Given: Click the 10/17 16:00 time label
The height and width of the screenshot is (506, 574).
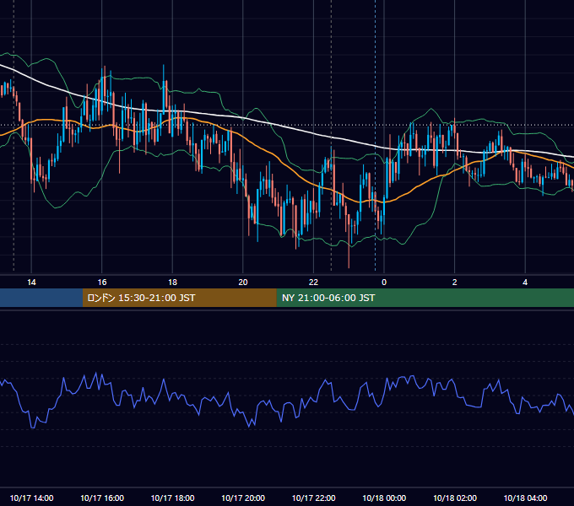Looking at the screenshot, I should 102,498.
